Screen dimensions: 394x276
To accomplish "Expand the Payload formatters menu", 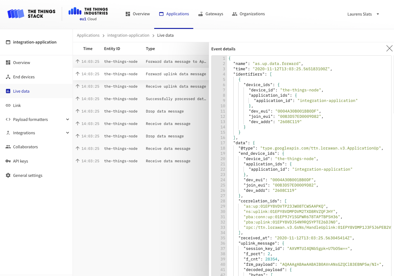I will tap(68, 119).
